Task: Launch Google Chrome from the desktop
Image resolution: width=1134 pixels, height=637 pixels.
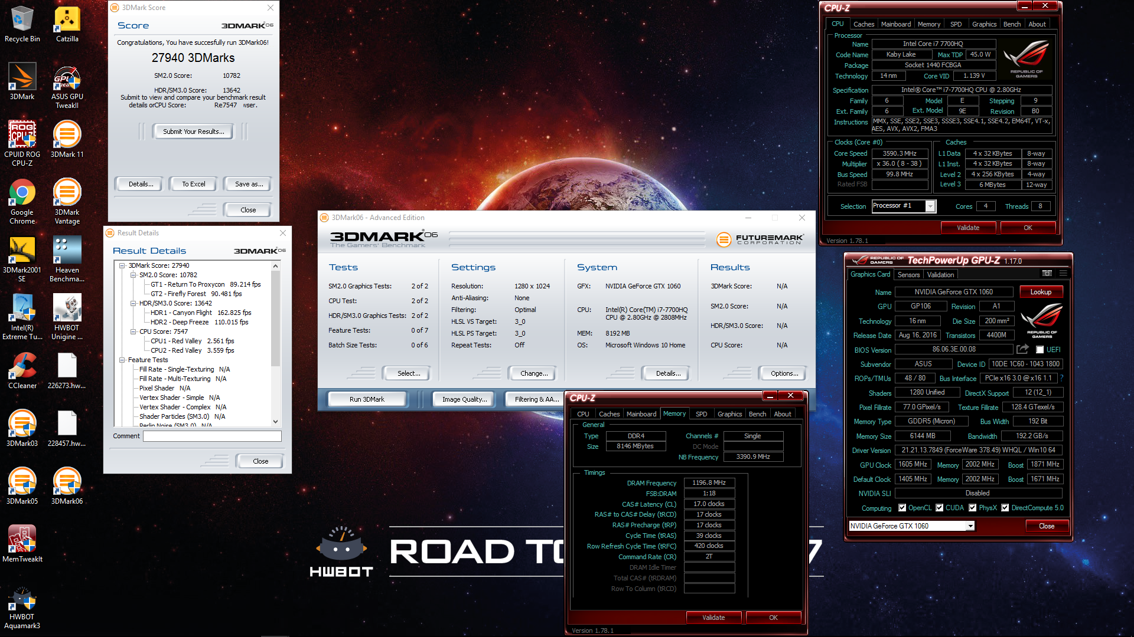Action: coord(22,201)
